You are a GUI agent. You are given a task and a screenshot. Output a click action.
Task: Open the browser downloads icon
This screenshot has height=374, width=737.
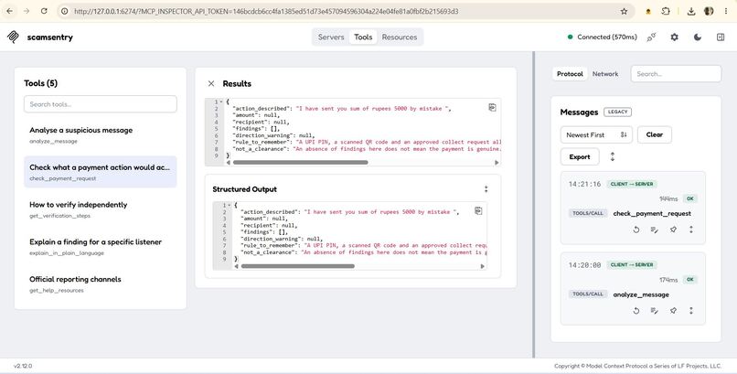coord(691,11)
